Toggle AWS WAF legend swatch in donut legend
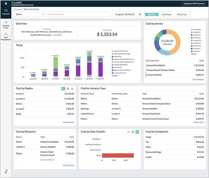 click(x=192, y=51)
